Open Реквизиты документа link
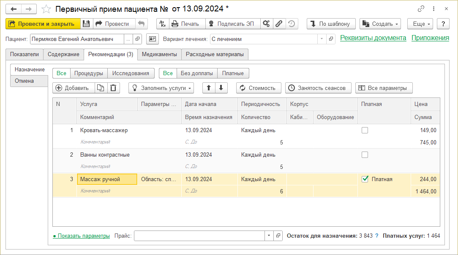Image resolution: width=458 pixels, height=255 pixels. [x=373, y=38]
